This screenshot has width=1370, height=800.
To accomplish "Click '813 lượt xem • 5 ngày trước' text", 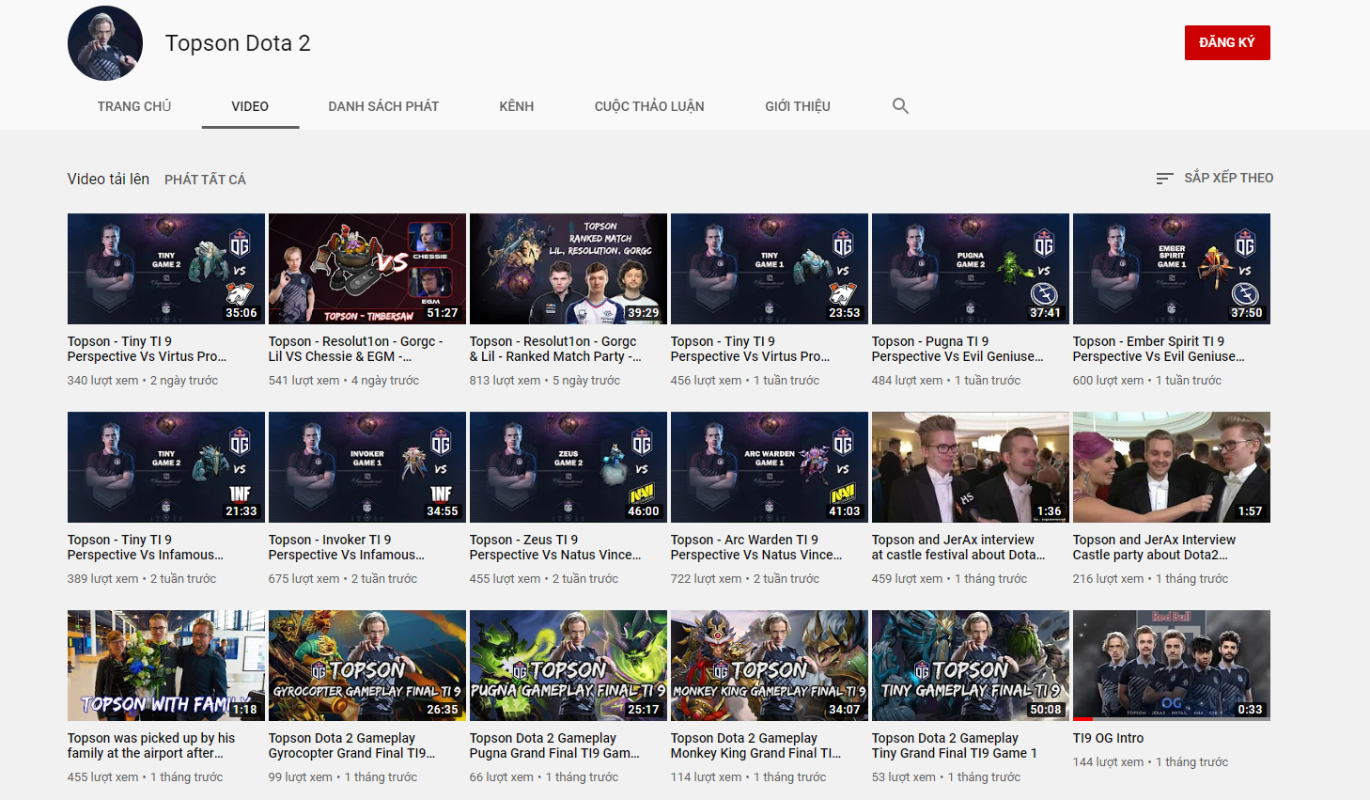I will (x=545, y=381).
